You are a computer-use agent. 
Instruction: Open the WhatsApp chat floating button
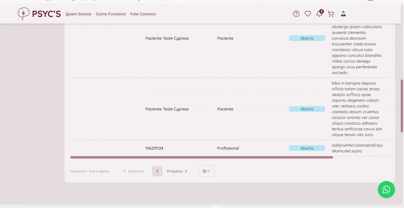(386, 190)
